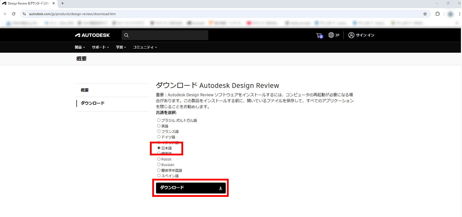The width and height of the screenshot is (462, 217).
Task: Click the Autodesk logo in the header
Action: (x=92, y=35)
